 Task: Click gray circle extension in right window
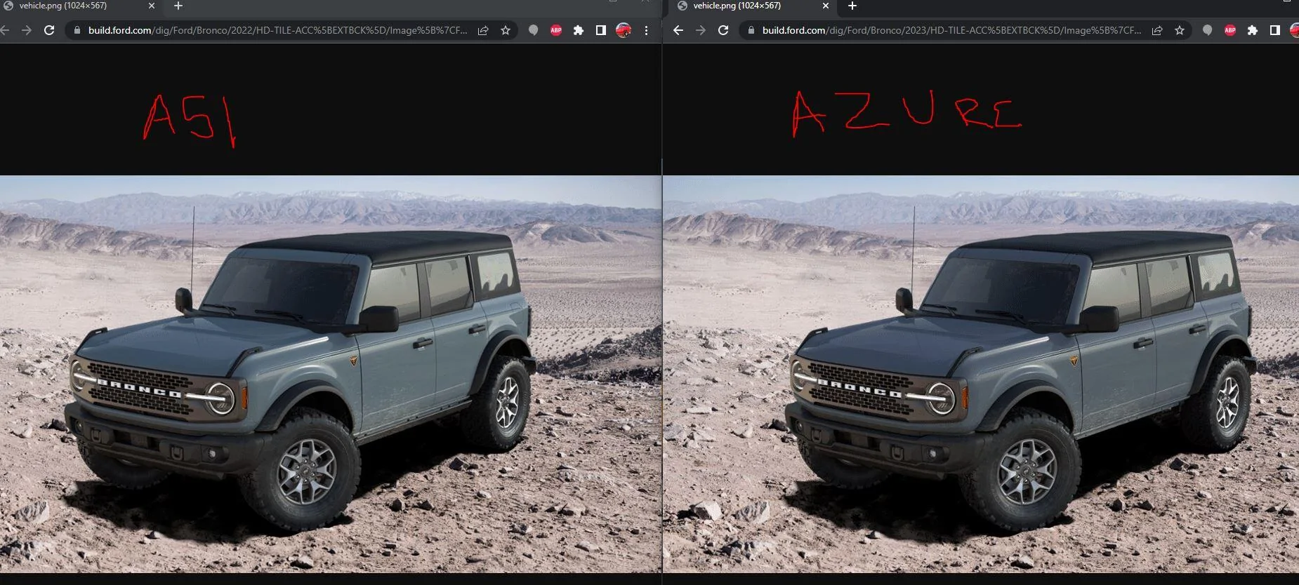(1208, 30)
